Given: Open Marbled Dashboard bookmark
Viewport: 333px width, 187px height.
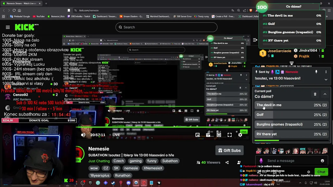Looking at the screenshot, I should coord(158,16).
